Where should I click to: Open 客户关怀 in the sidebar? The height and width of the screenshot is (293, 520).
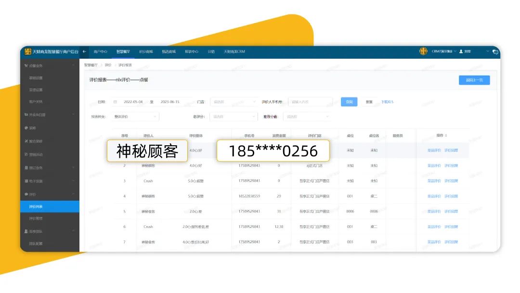coord(36,102)
